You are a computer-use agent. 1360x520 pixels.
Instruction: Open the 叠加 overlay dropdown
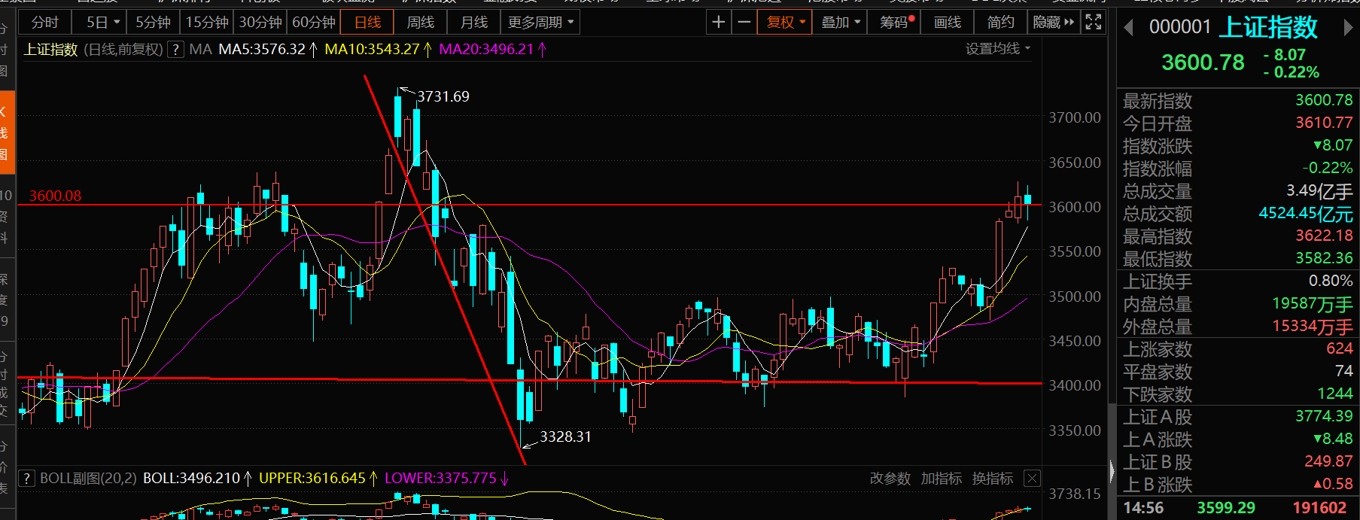click(841, 23)
